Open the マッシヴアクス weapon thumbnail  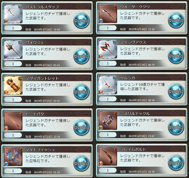click(x=108, y=49)
